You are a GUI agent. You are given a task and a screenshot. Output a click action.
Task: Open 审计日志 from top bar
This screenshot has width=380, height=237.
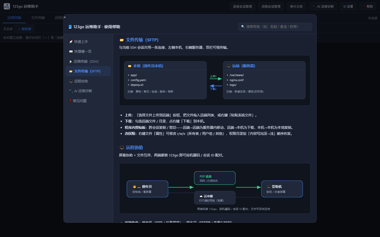point(296,6)
